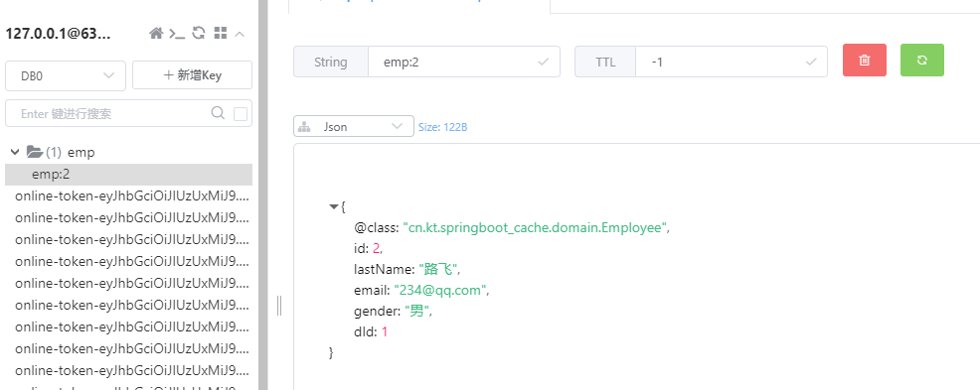Screen dimensions: 980x390
Task: Delete the key with red trash button
Action: pos(865,60)
